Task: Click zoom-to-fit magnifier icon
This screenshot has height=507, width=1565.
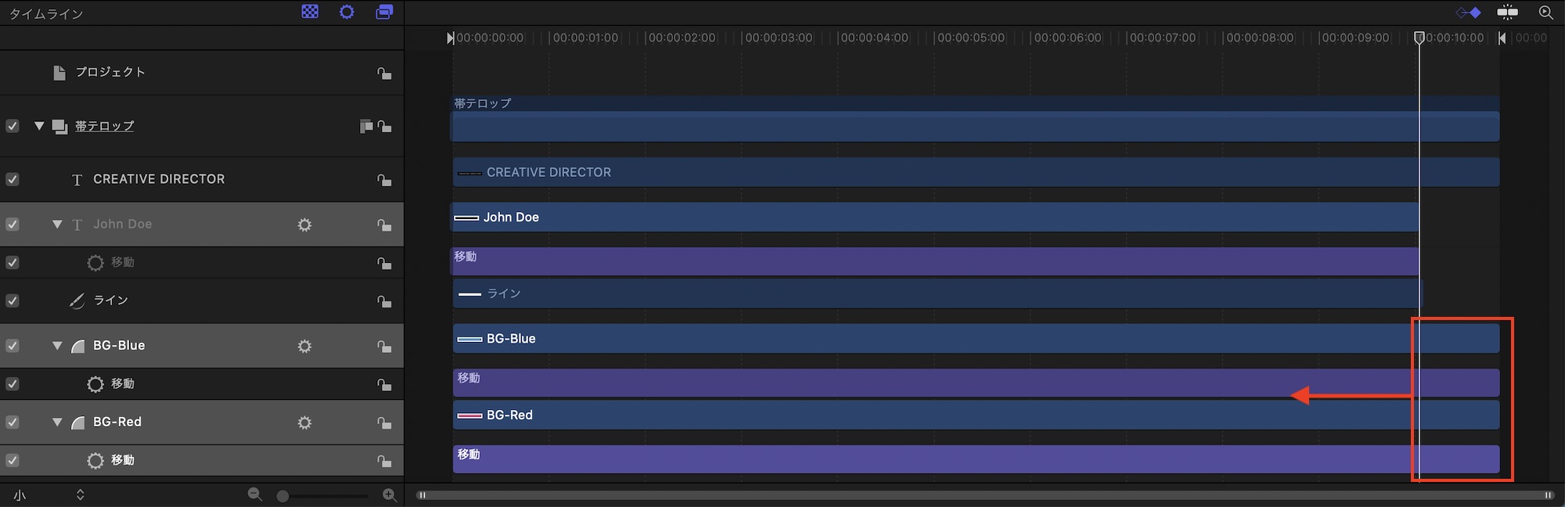Action: click(x=1545, y=13)
